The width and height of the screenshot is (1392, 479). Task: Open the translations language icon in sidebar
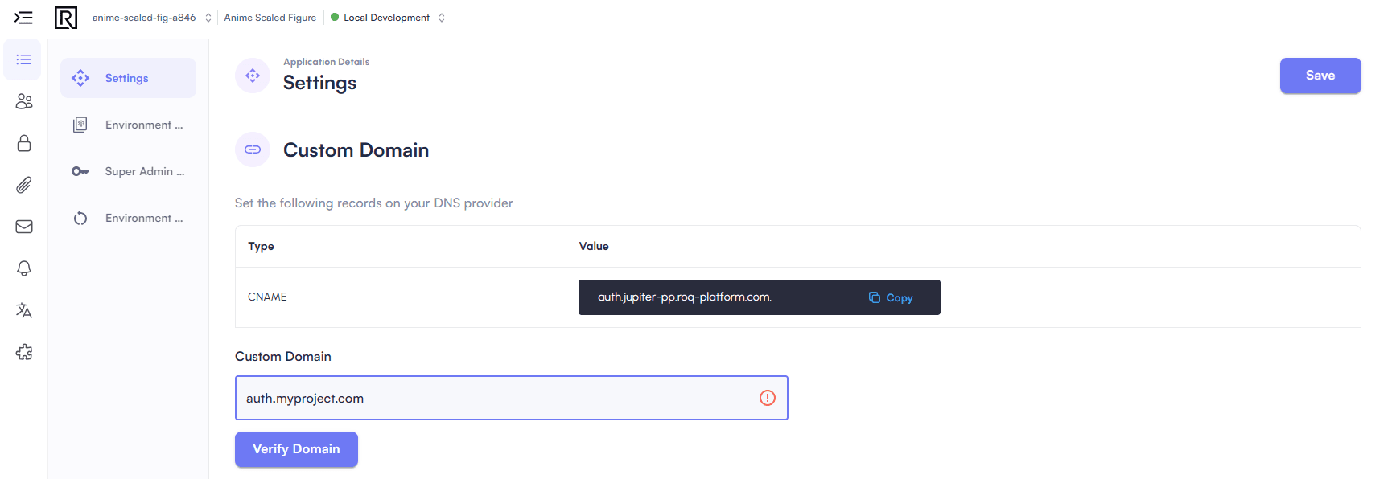24,310
